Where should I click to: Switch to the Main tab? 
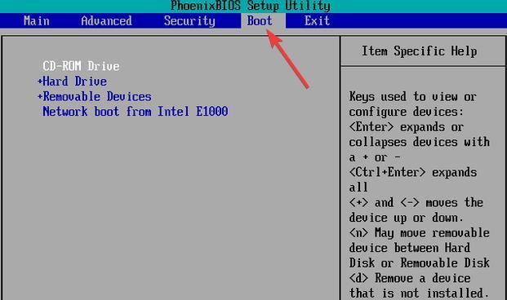coord(37,21)
